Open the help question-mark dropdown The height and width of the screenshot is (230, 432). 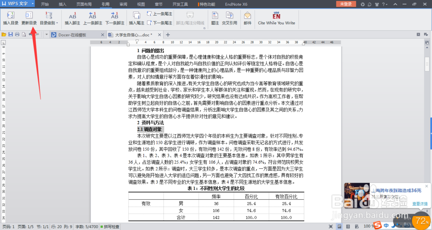384,4
